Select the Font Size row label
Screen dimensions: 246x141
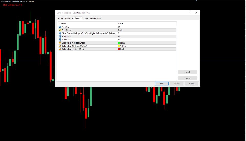(x=65, y=27)
